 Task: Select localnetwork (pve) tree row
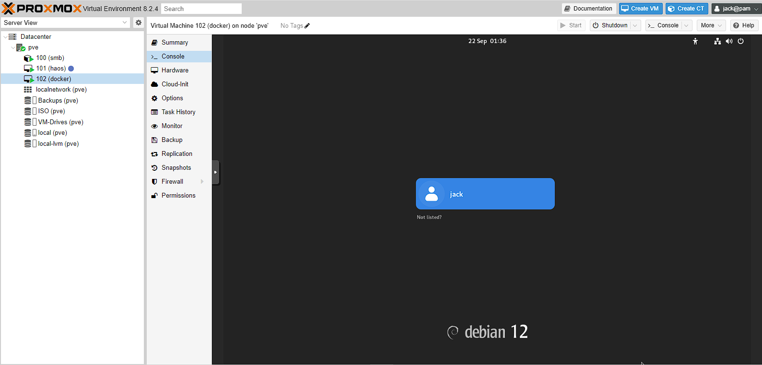[72, 90]
